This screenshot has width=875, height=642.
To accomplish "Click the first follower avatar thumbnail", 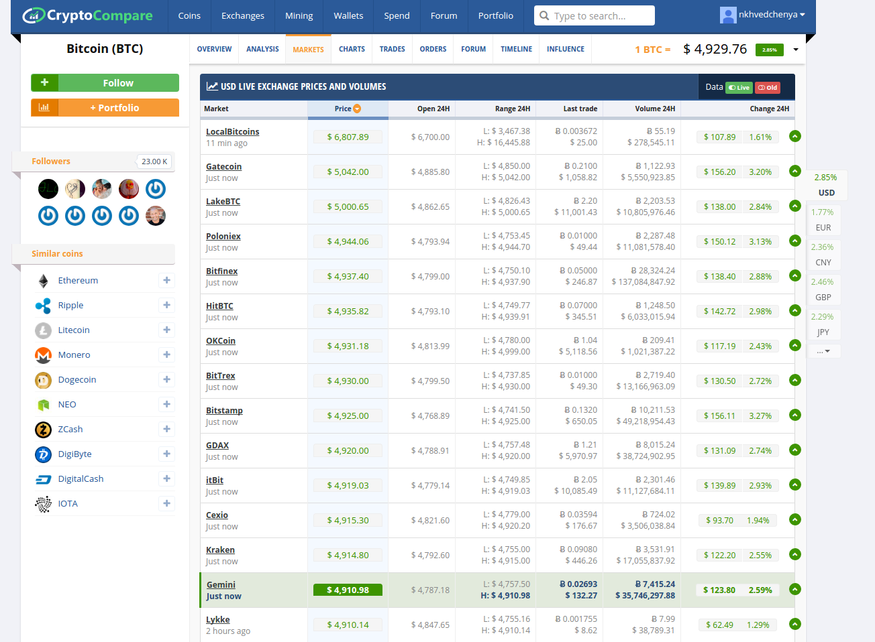I will tap(48, 189).
